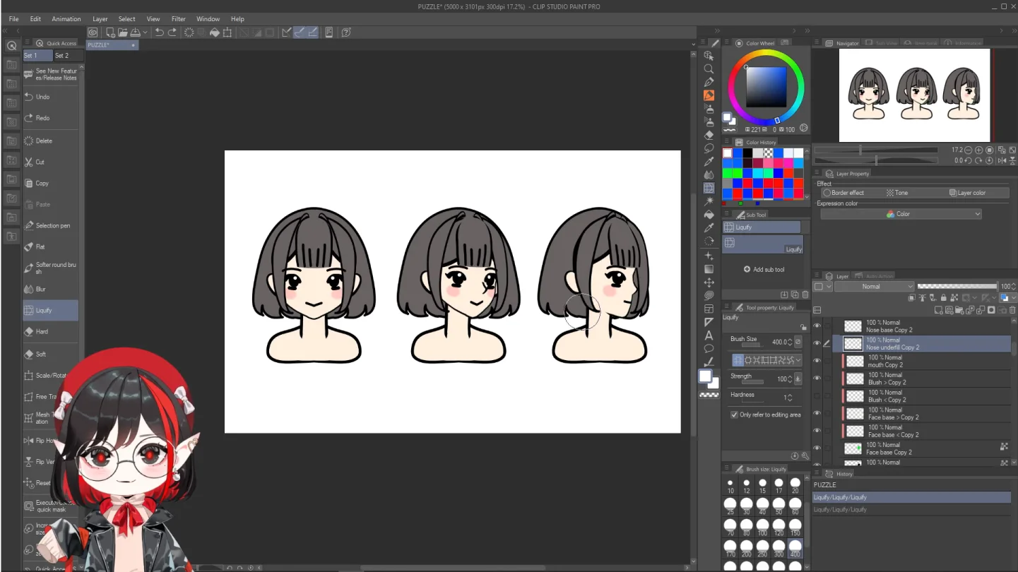Toggle visibility of mouth Copy 2 layer
Screen dimensions: 1018x572
[x=817, y=361]
